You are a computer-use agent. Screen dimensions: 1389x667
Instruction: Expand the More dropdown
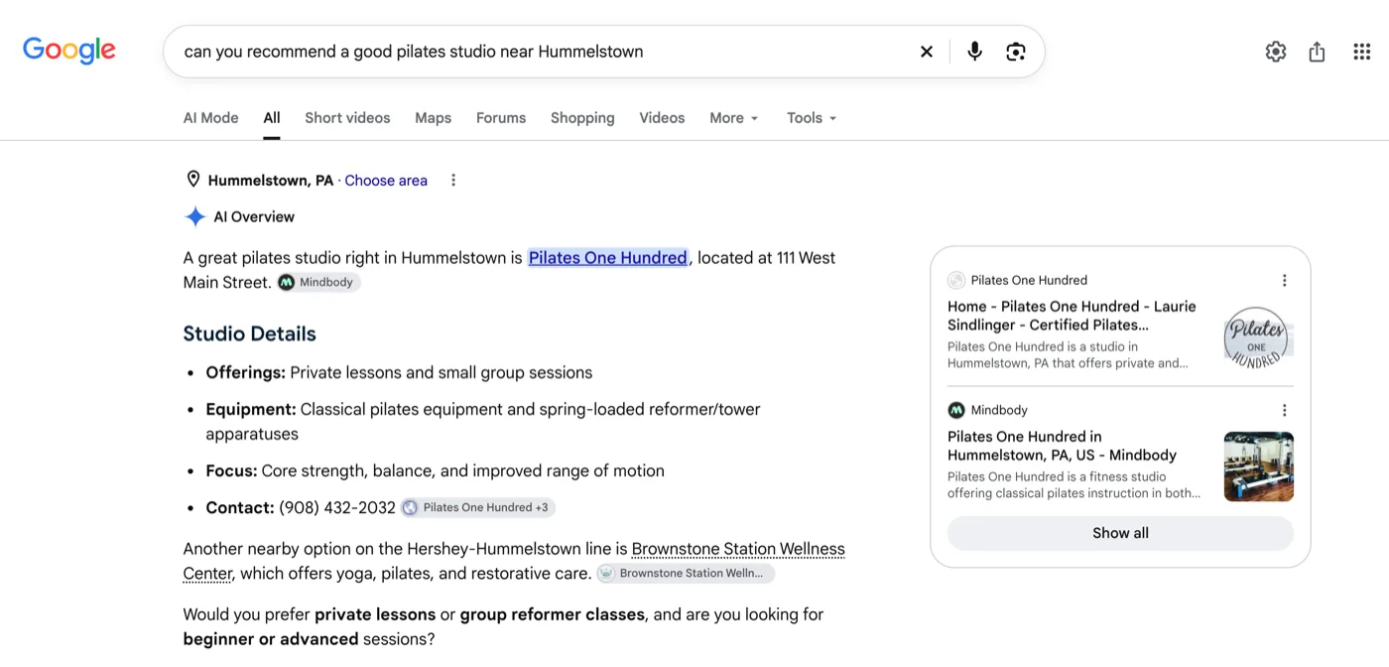pyautogui.click(x=734, y=118)
